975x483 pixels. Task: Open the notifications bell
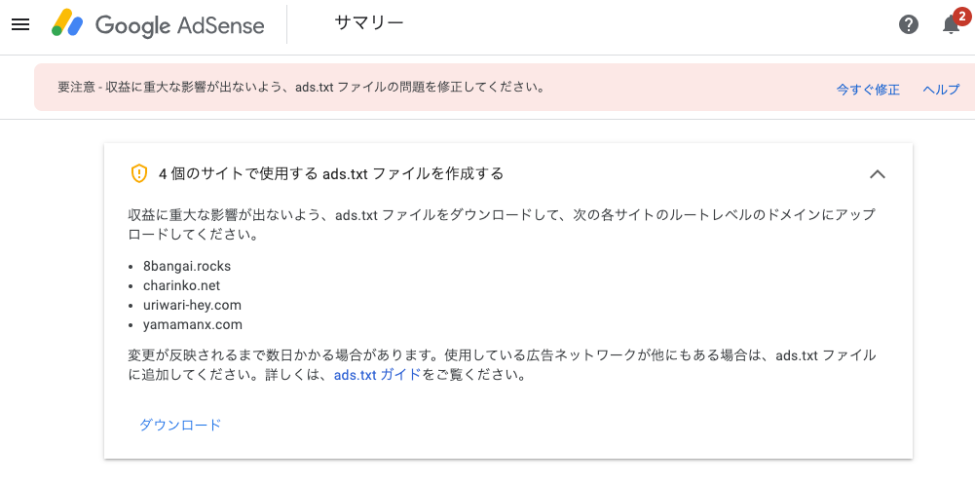click(x=950, y=26)
